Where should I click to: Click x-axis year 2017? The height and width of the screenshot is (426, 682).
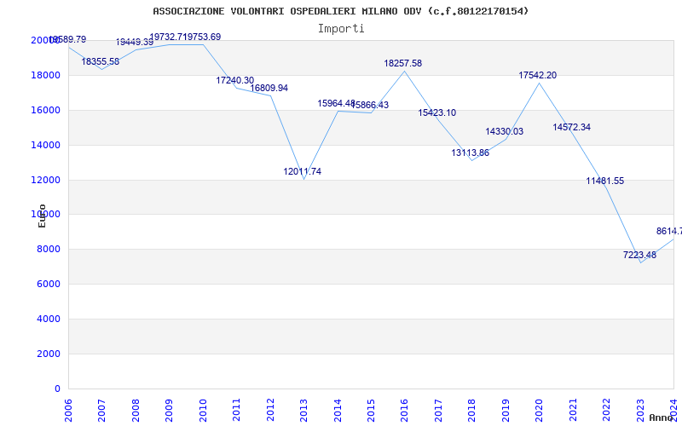(438, 410)
